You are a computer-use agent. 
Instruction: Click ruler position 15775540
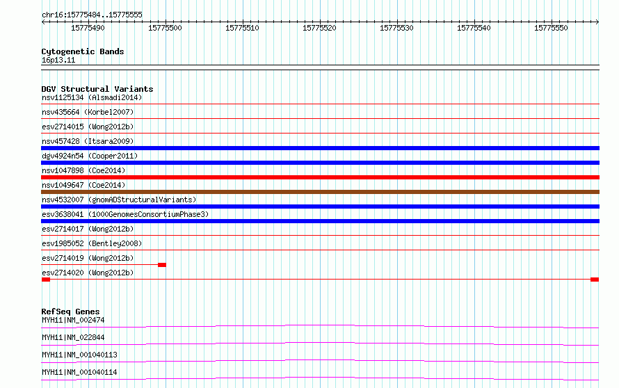474,28
